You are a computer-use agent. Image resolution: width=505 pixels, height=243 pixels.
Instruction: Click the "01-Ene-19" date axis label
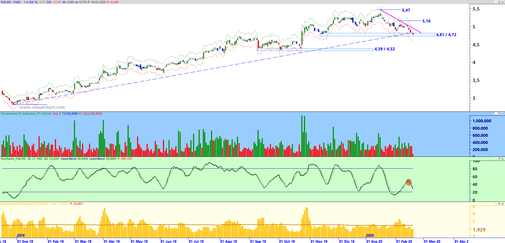tap(25, 241)
